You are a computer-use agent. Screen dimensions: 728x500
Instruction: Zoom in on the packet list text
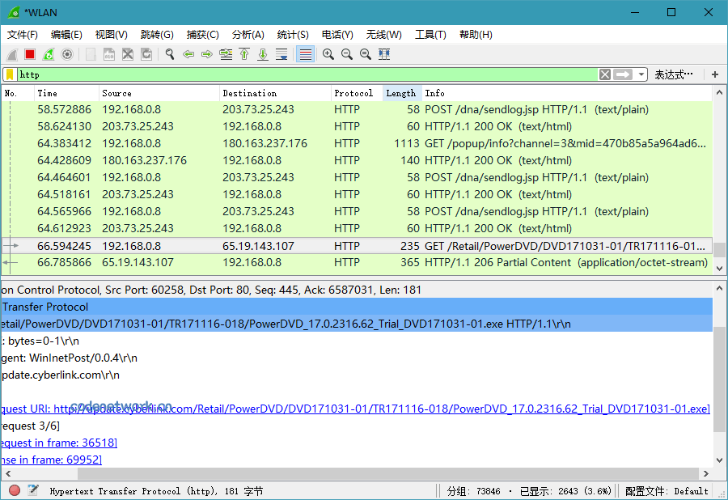click(328, 54)
